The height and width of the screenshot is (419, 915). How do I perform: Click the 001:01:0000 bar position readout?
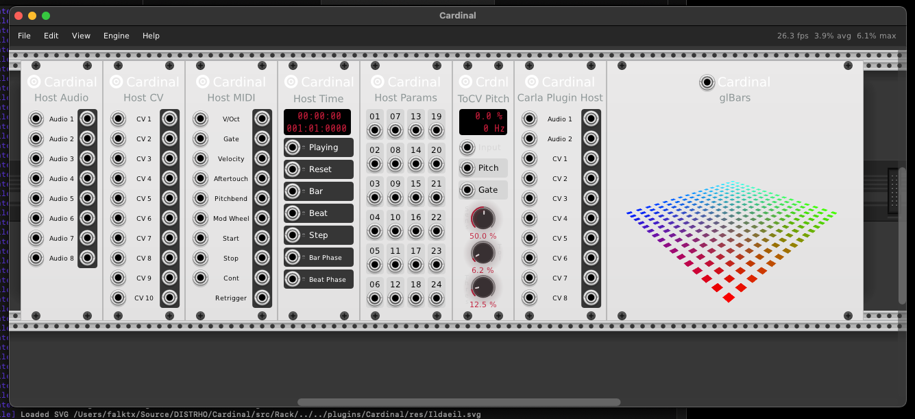click(317, 128)
